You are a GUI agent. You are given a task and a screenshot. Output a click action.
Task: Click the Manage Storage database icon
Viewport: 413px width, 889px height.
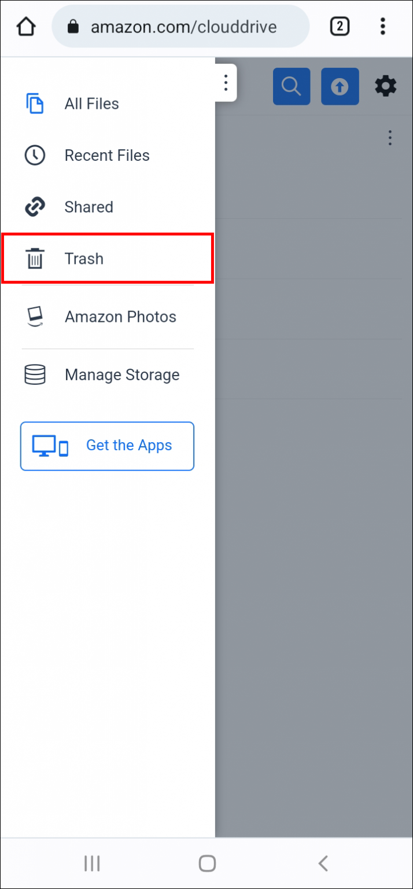35,374
